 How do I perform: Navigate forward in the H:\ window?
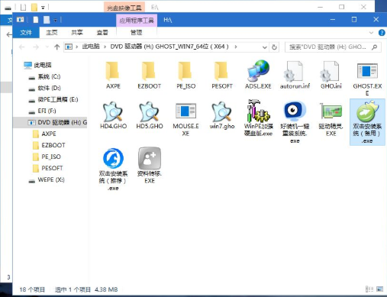coord(36,47)
